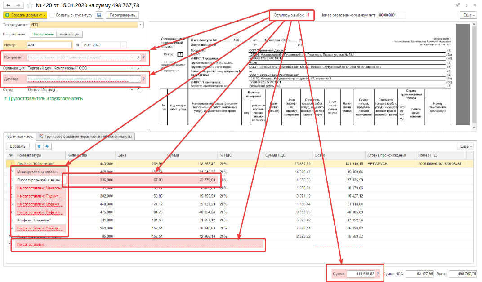This screenshot has width=482, height=282.
Task: Open the Создать документ dropdown button
Action: pos(25,15)
